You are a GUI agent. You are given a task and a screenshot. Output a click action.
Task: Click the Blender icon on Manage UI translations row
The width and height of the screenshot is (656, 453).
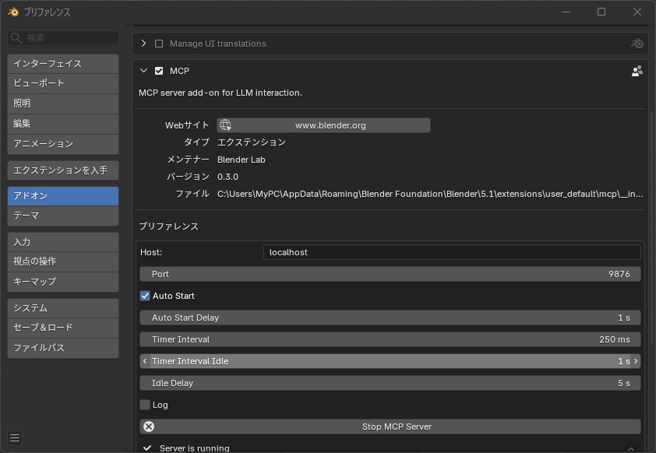tap(637, 44)
